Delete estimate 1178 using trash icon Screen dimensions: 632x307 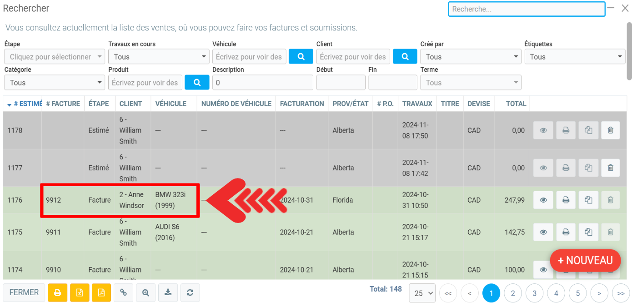pyautogui.click(x=610, y=130)
